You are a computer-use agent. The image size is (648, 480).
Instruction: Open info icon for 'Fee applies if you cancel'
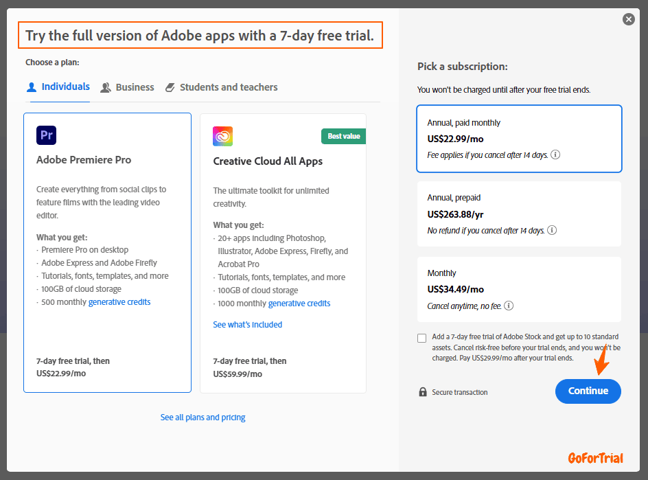[x=555, y=155]
